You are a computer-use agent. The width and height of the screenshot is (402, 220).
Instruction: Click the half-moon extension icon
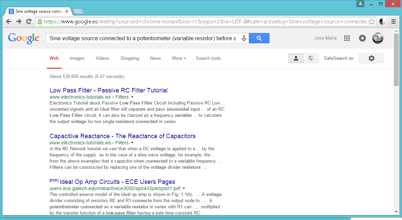click(382, 22)
